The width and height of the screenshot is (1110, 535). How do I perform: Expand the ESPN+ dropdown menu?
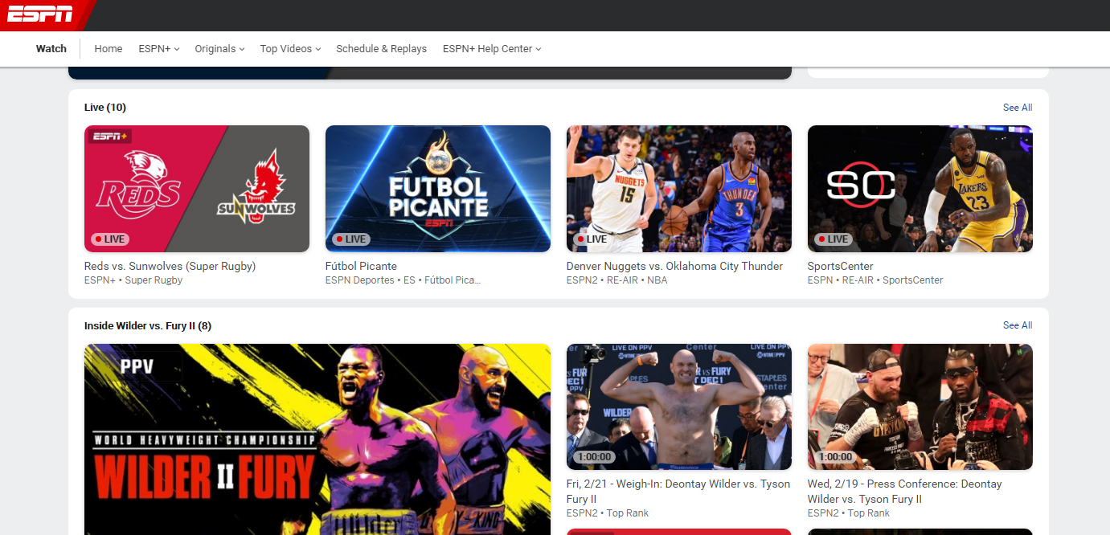(x=158, y=49)
